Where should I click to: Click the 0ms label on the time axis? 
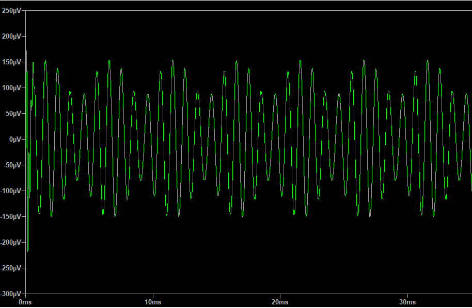[25, 302]
